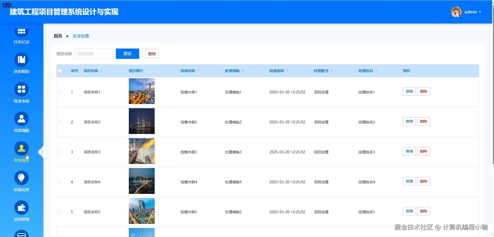Viewport: 494px width, 237px height.
Task: Sort by 检查内容 column arrows
Action: (x=198, y=71)
